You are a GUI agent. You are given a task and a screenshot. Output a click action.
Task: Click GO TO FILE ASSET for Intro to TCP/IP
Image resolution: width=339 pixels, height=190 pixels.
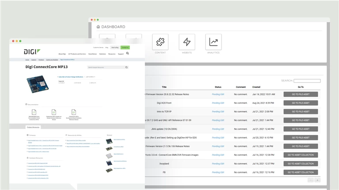pos(301,112)
